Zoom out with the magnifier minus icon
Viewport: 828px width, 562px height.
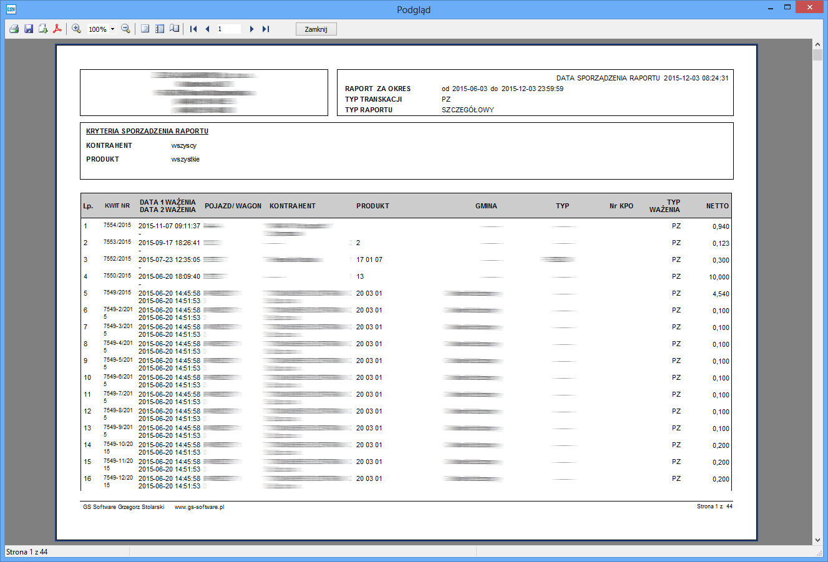coord(125,29)
